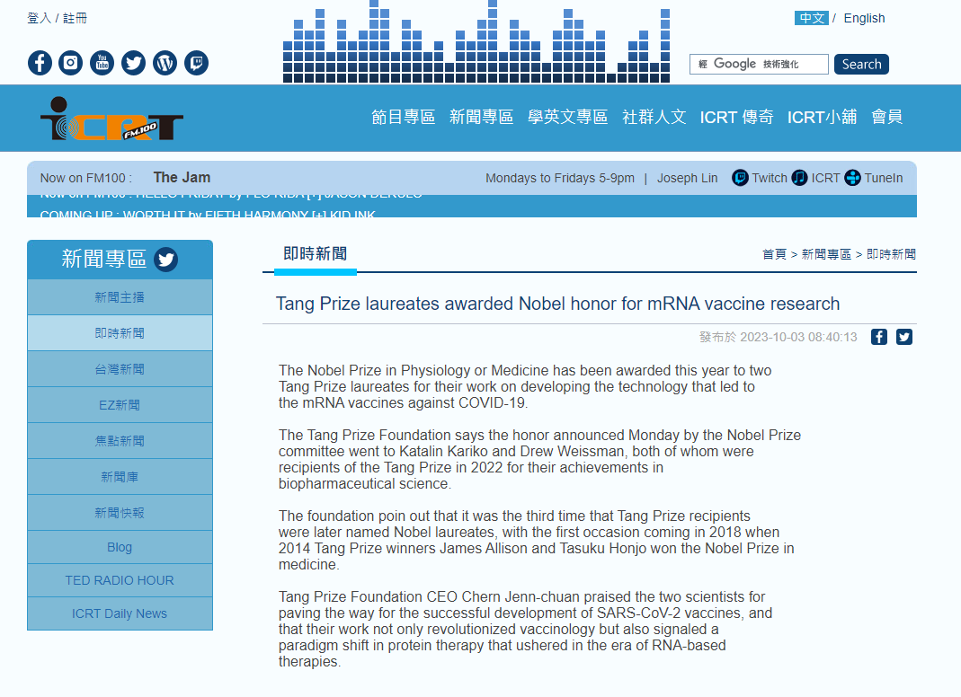Open ICRT YouTube channel icon
This screenshot has width=961, height=697.
102,63
